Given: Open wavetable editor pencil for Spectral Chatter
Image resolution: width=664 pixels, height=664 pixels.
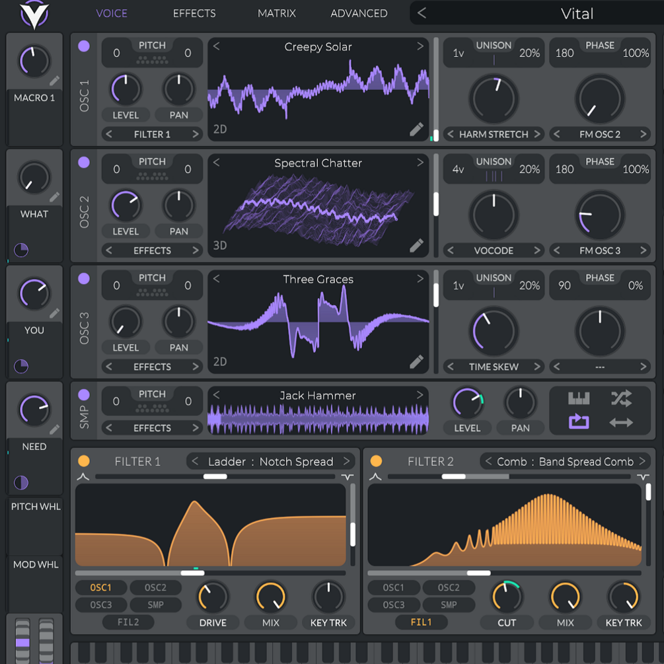Looking at the screenshot, I should pyautogui.click(x=416, y=246).
